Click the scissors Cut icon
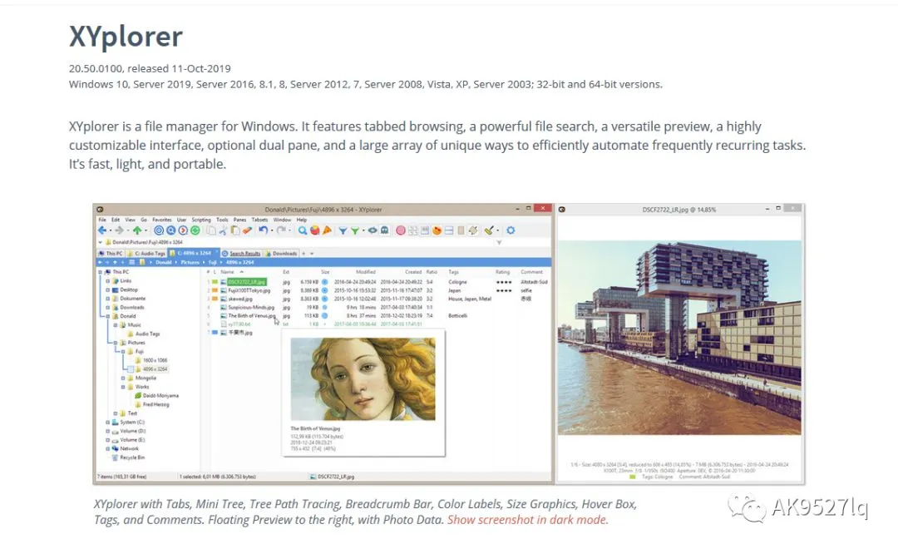898x549 pixels. tap(224, 230)
